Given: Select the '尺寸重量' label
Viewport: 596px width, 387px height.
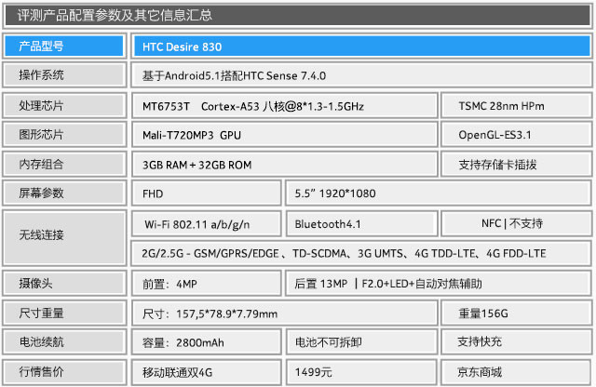Looking at the screenshot, I should click(64, 313).
